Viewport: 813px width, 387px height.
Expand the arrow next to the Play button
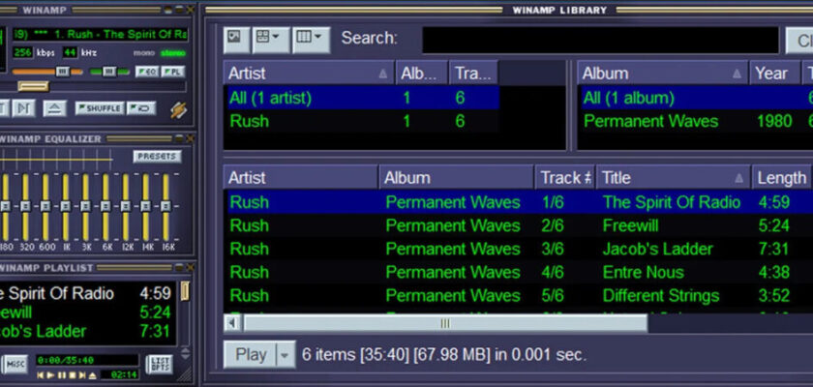point(285,354)
